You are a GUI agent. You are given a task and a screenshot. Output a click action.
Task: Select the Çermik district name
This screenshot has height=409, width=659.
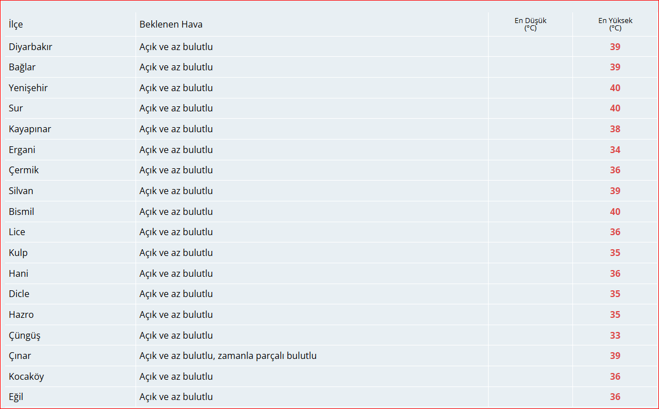[24, 170]
